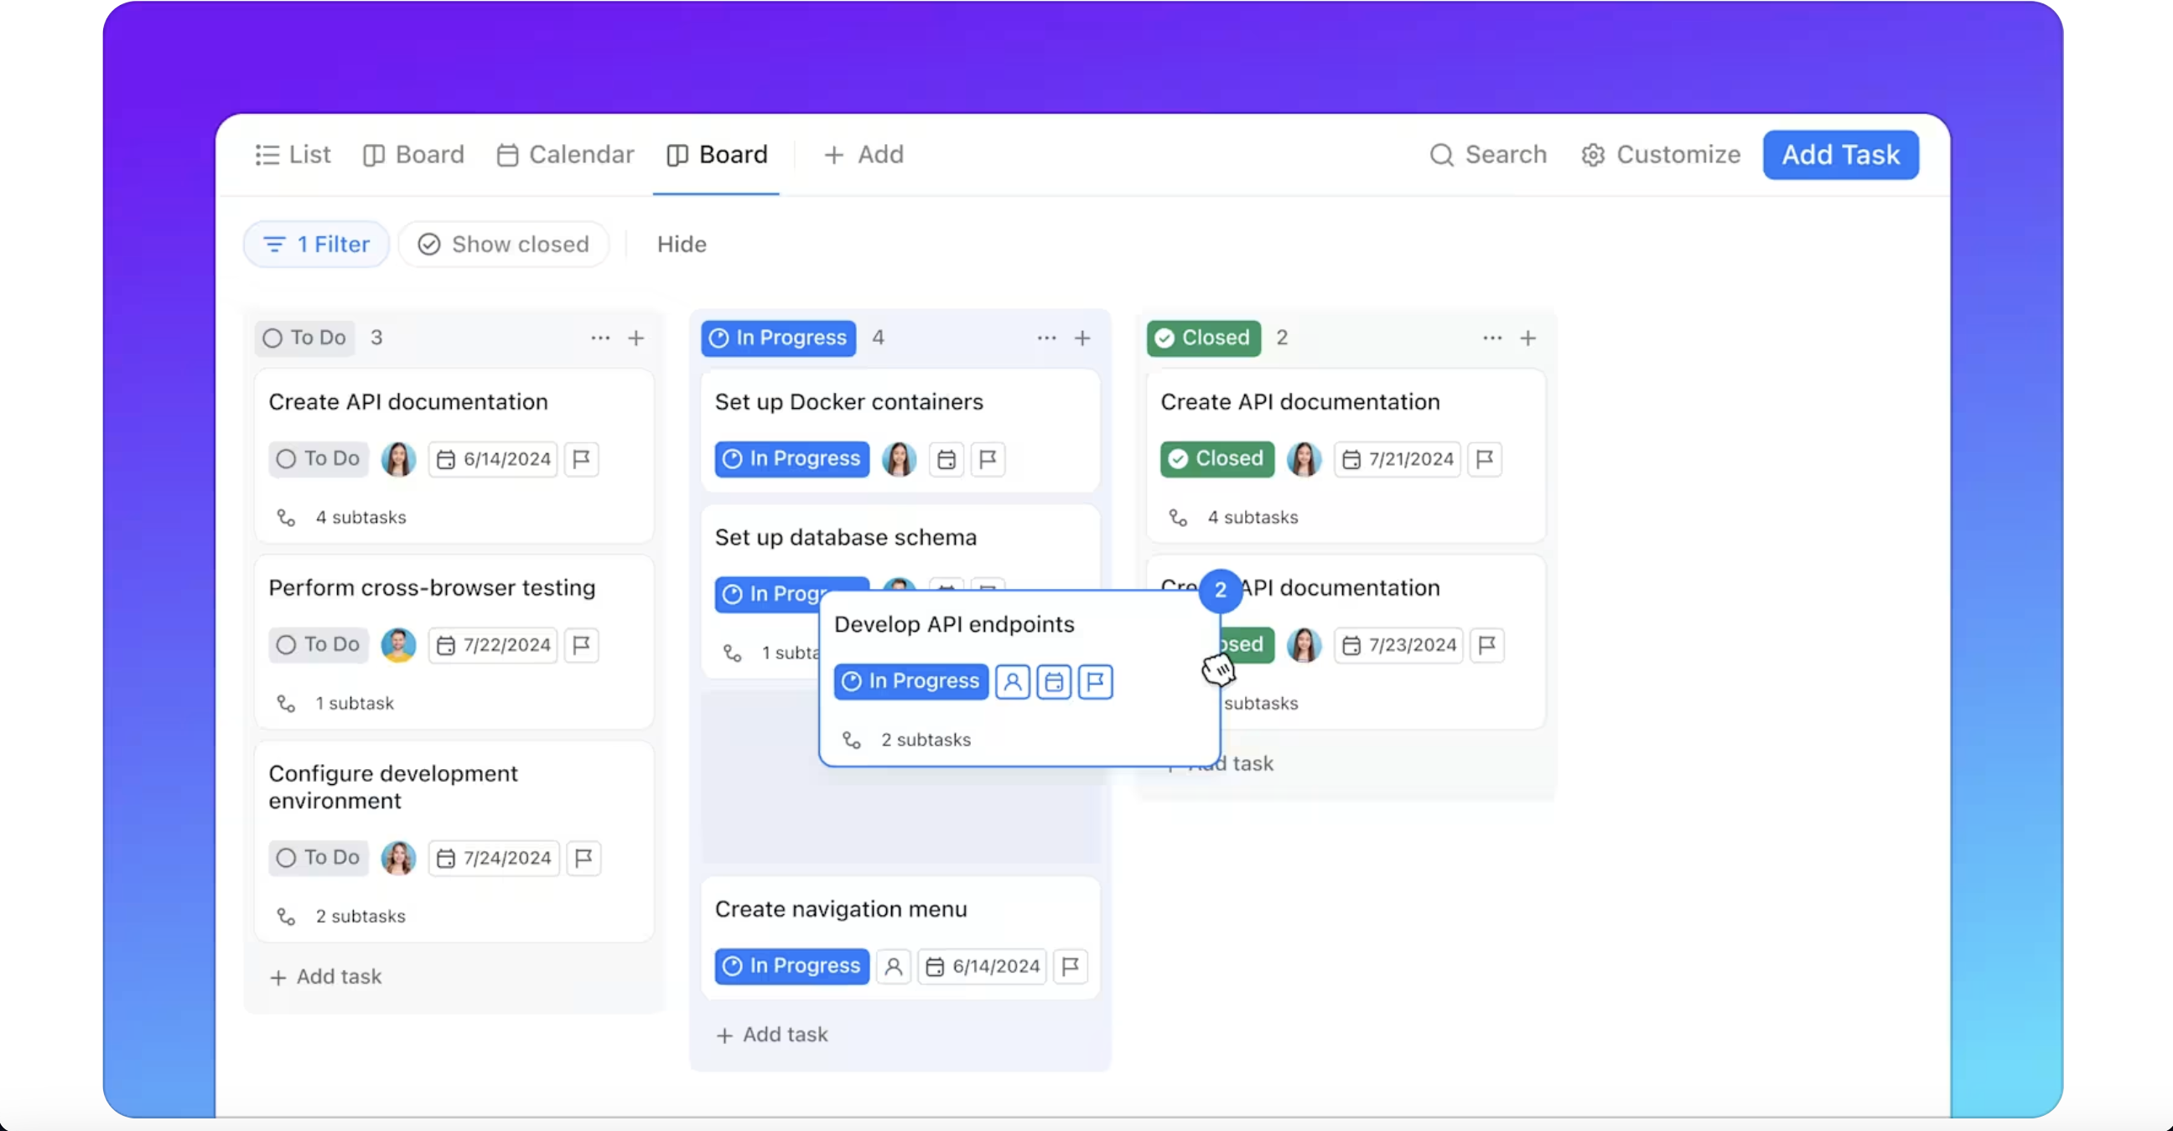Click assignee avatar on Configure development environment card

pos(398,858)
